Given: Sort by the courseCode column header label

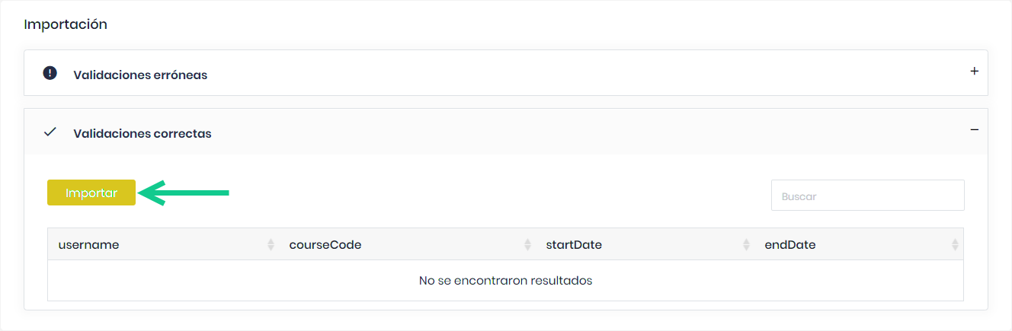Looking at the screenshot, I should (325, 245).
